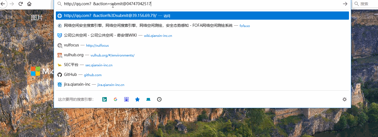This screenshot has width=378, height=137.
Task: Click the jira.qianxin-inc 奇 favicon
Action: click(x=60, y=85)
